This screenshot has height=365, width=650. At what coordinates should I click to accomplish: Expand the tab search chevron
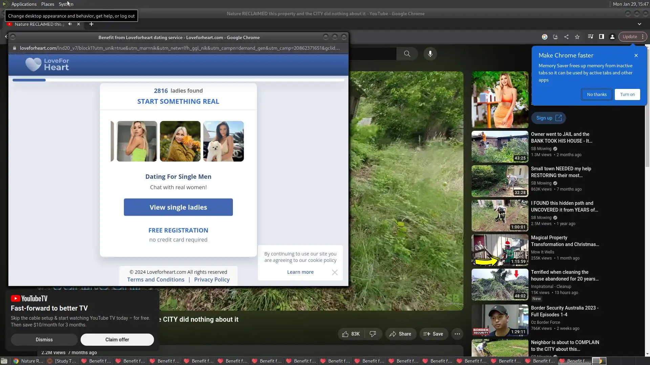tap(639, 24)
